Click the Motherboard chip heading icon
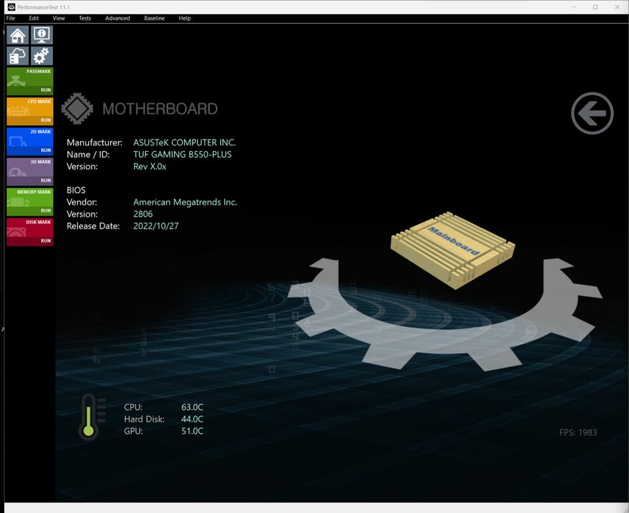 pyautogui.click(x=77, y=109)
